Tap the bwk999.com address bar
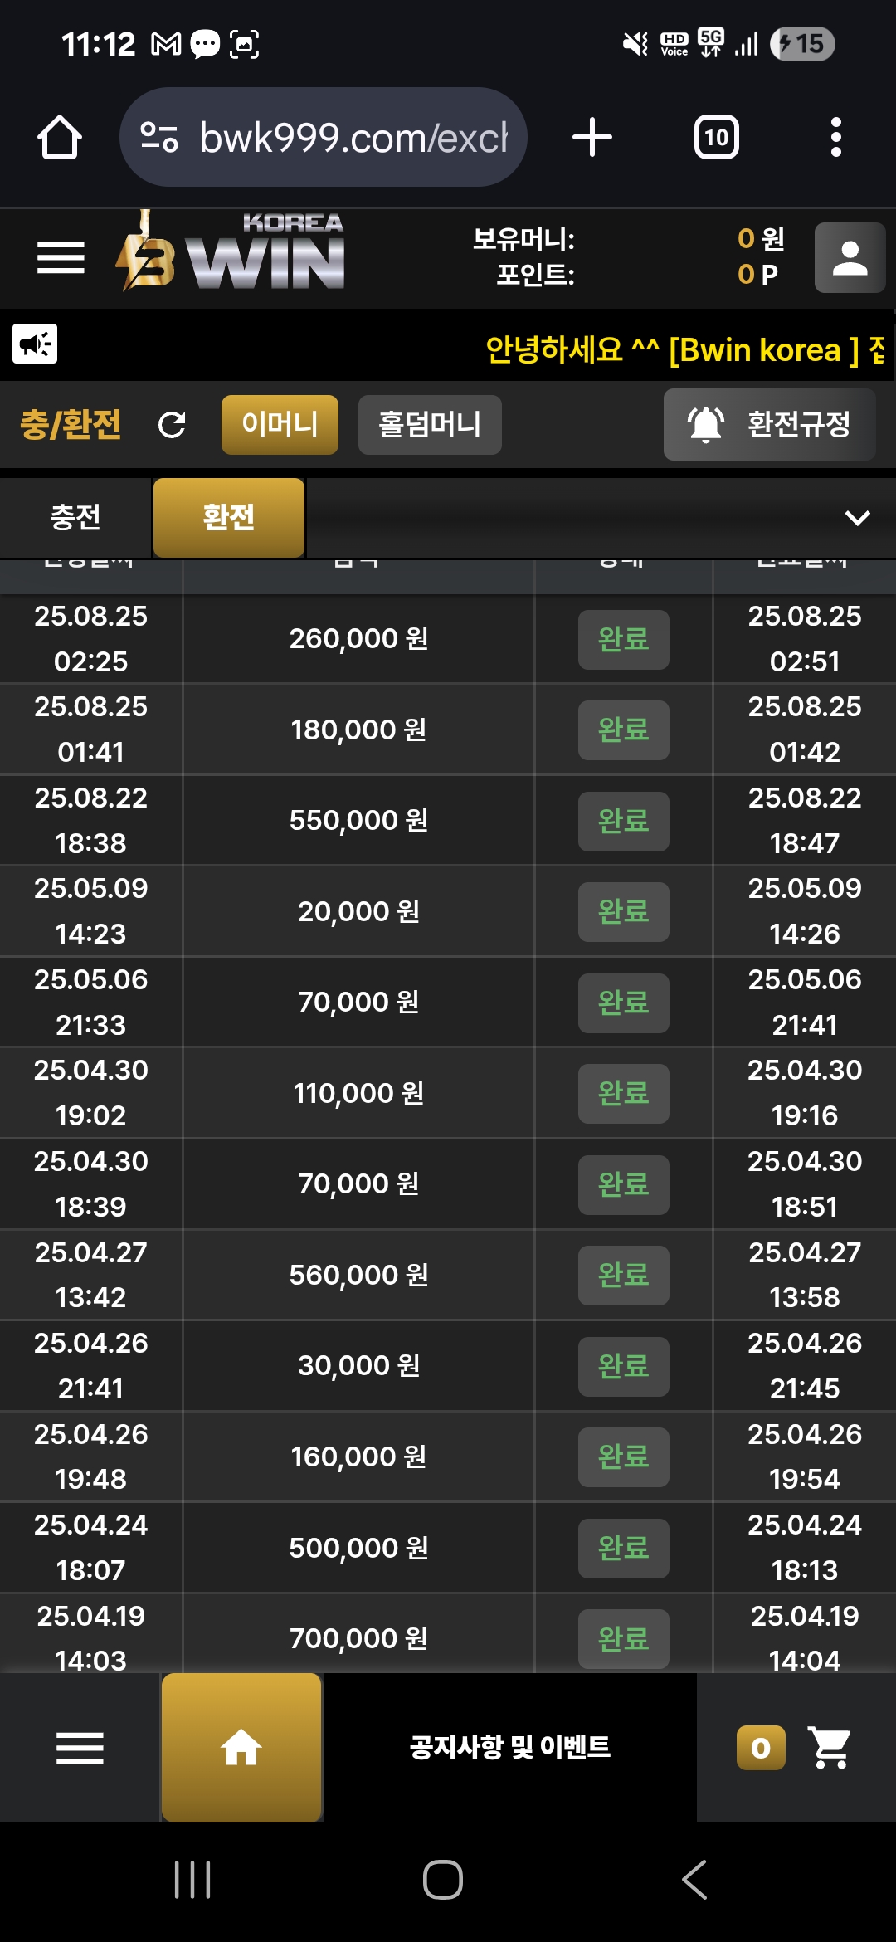The image size is (896, 1942). (x=324, y=137)
